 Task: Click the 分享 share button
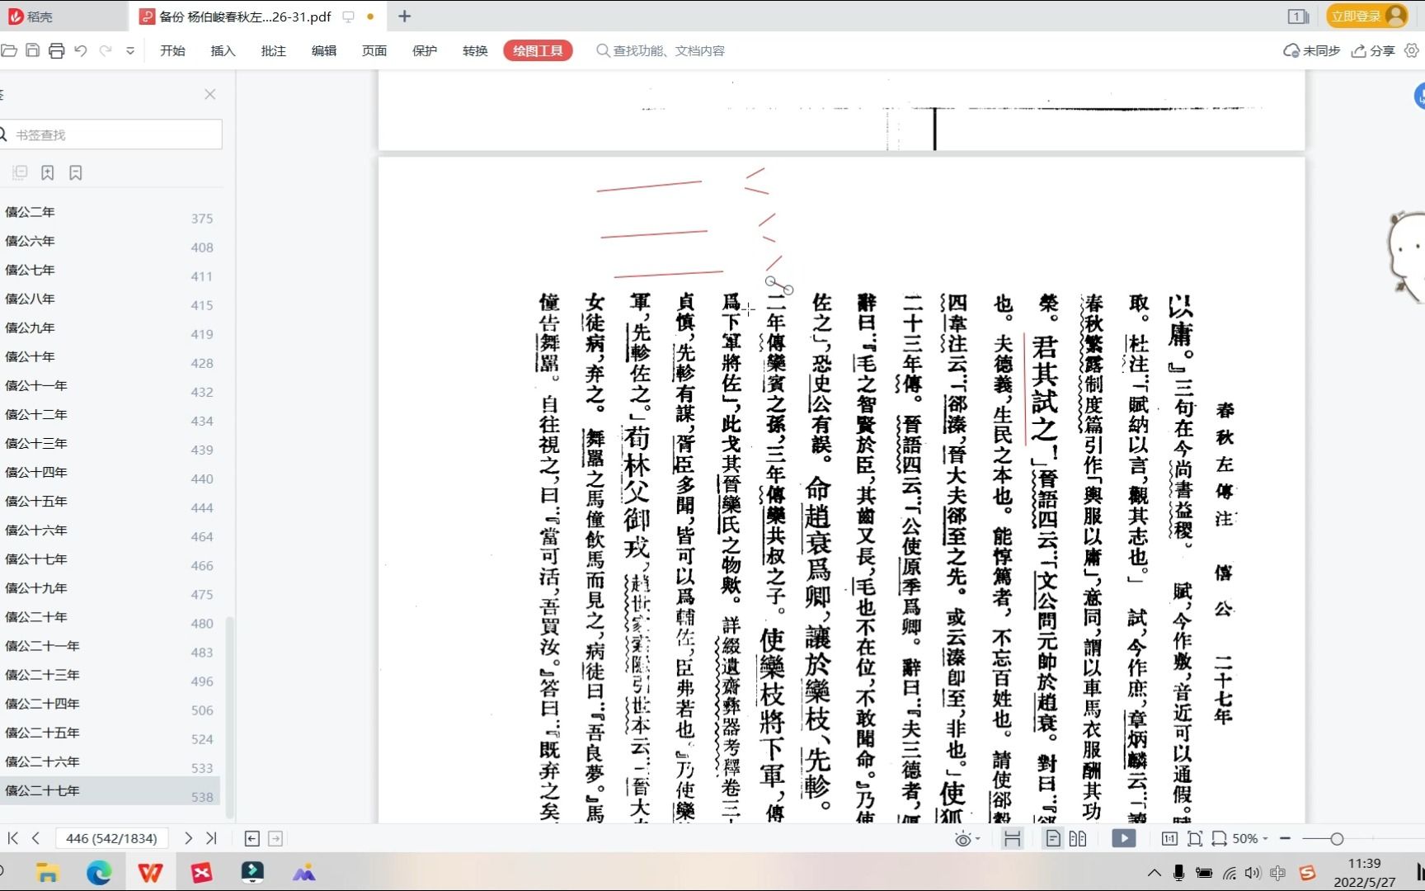pos(1373,51)
